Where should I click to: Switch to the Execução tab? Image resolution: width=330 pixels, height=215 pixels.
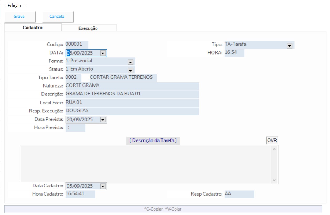(88, 28)
